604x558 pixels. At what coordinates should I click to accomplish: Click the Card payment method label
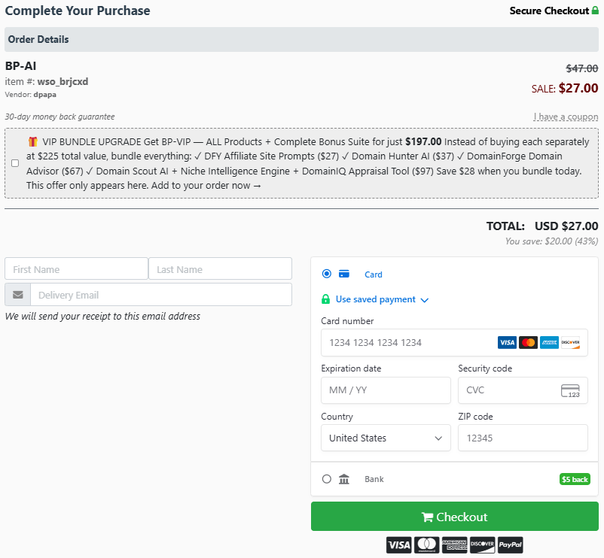click(374, 274)
